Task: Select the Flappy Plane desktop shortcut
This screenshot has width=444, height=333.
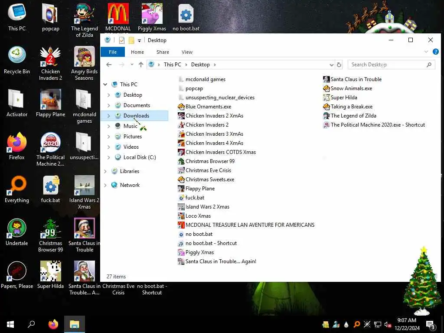Action: click(50, 103)
